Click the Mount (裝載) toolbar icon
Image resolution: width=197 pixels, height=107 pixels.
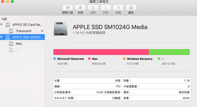[x=118, y=8]
